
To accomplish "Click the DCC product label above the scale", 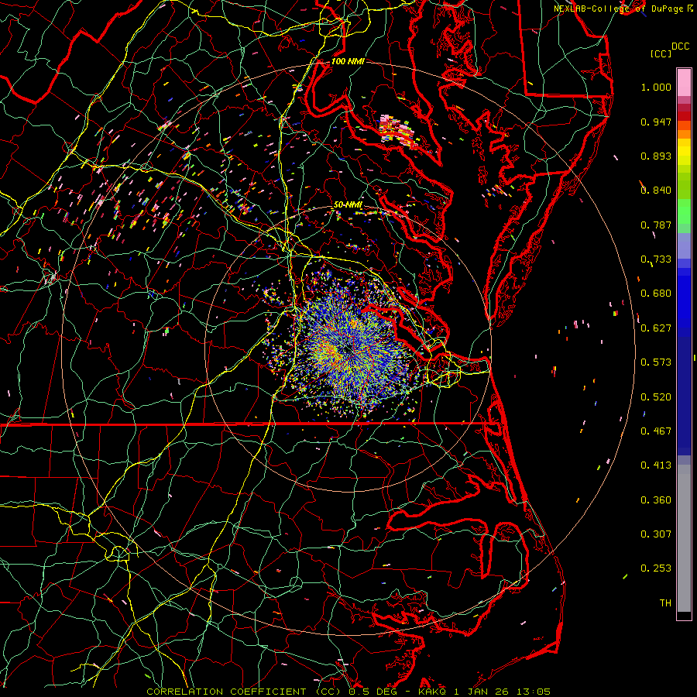I will point(680,46).
